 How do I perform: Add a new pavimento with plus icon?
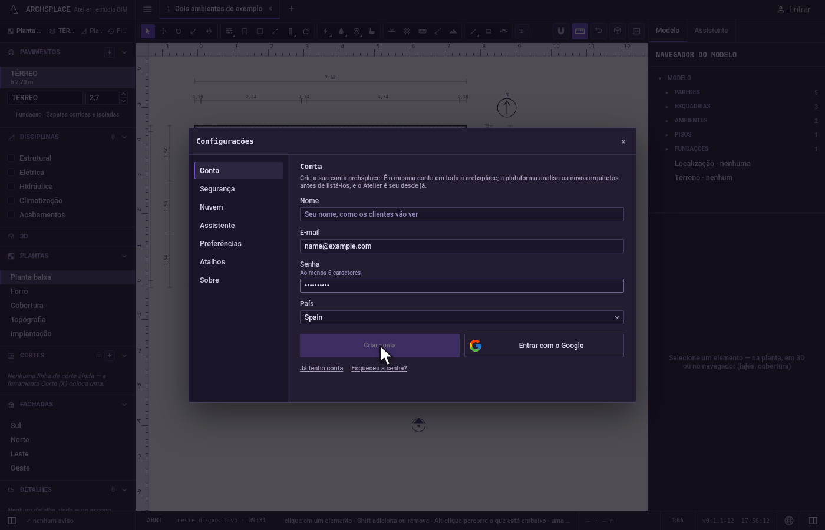click(x=109, y=52)
